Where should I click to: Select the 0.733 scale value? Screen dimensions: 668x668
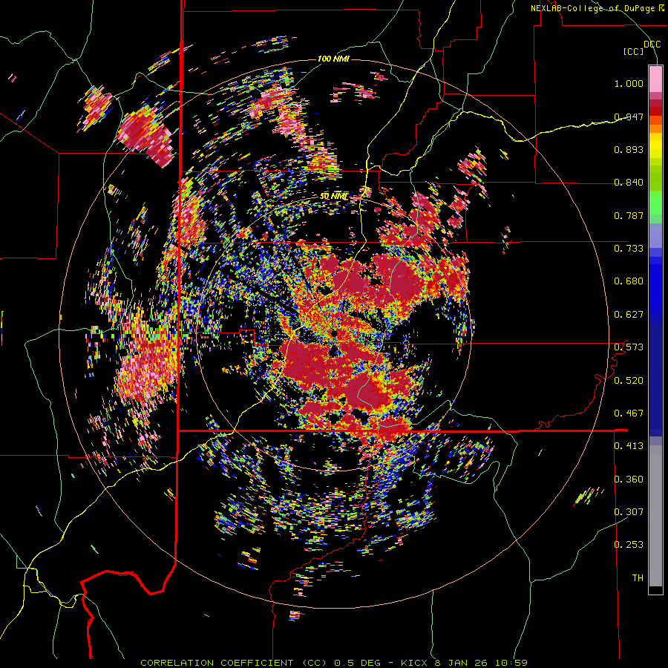click(x=629, y=249)
